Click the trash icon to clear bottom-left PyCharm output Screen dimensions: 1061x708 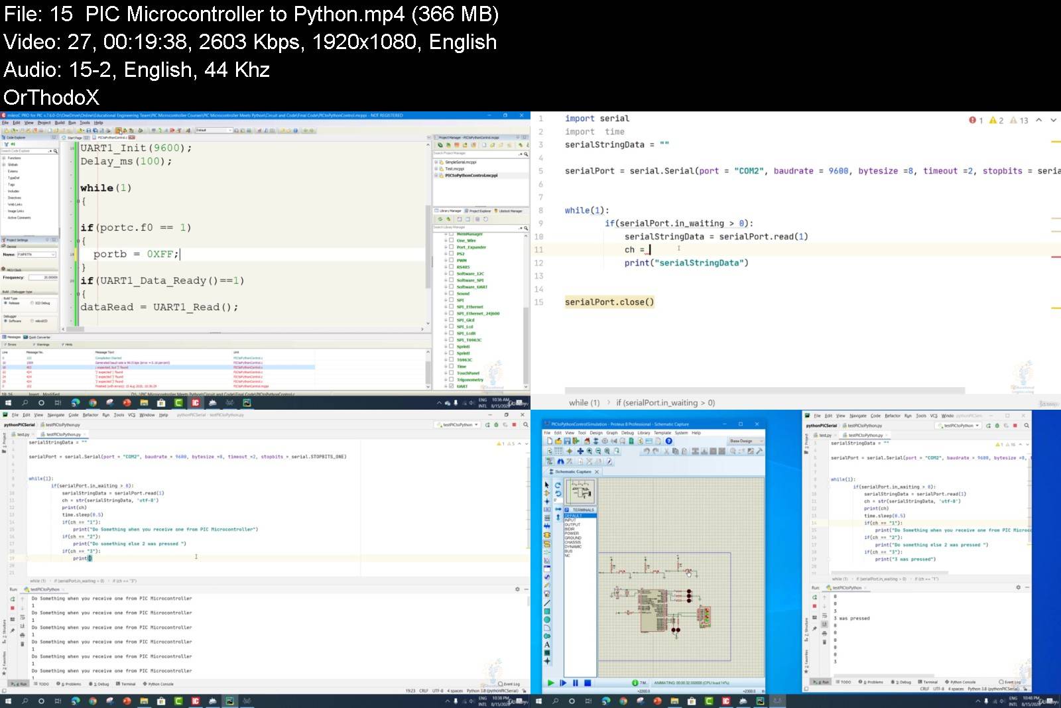(x=23, y=643)
